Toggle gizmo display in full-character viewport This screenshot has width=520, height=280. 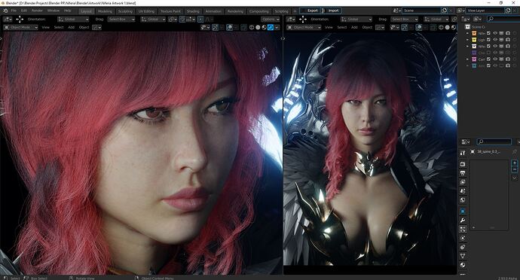pos(404,27)
